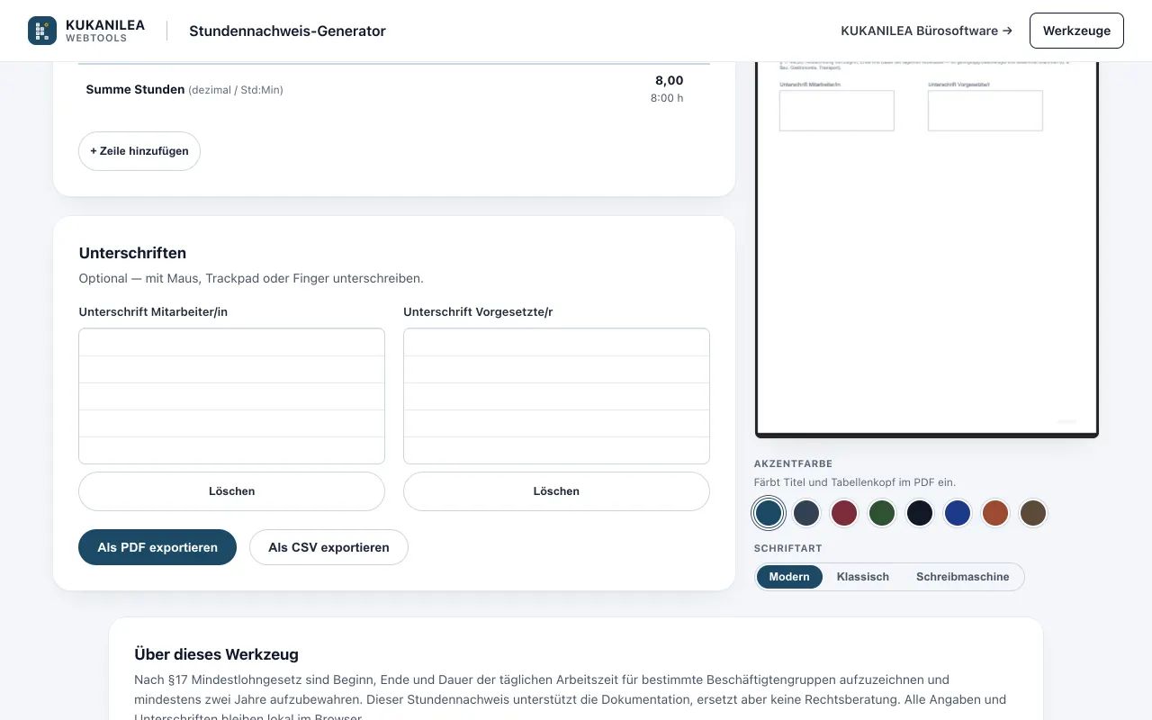Choose the Modern font style
The height and width of the screenshot is (720, 1152).
[789, 577]
